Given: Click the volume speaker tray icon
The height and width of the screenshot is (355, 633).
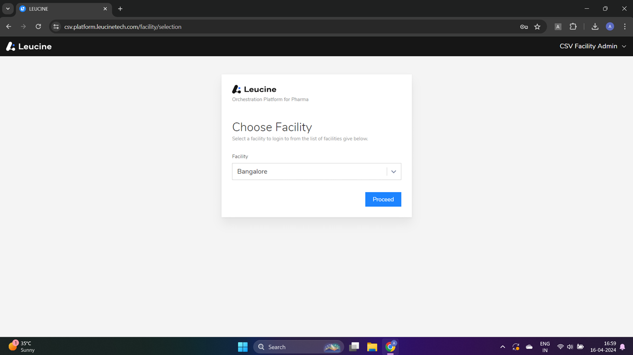Looking at the screenshot, I should 570,347.
